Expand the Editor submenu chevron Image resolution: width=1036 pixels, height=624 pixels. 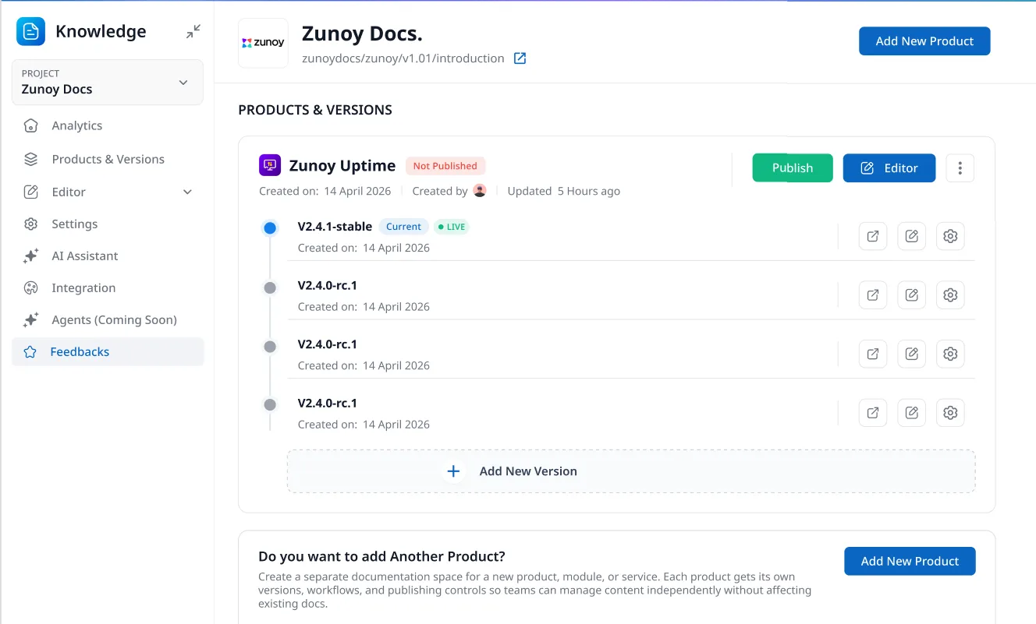coord(187,192)
